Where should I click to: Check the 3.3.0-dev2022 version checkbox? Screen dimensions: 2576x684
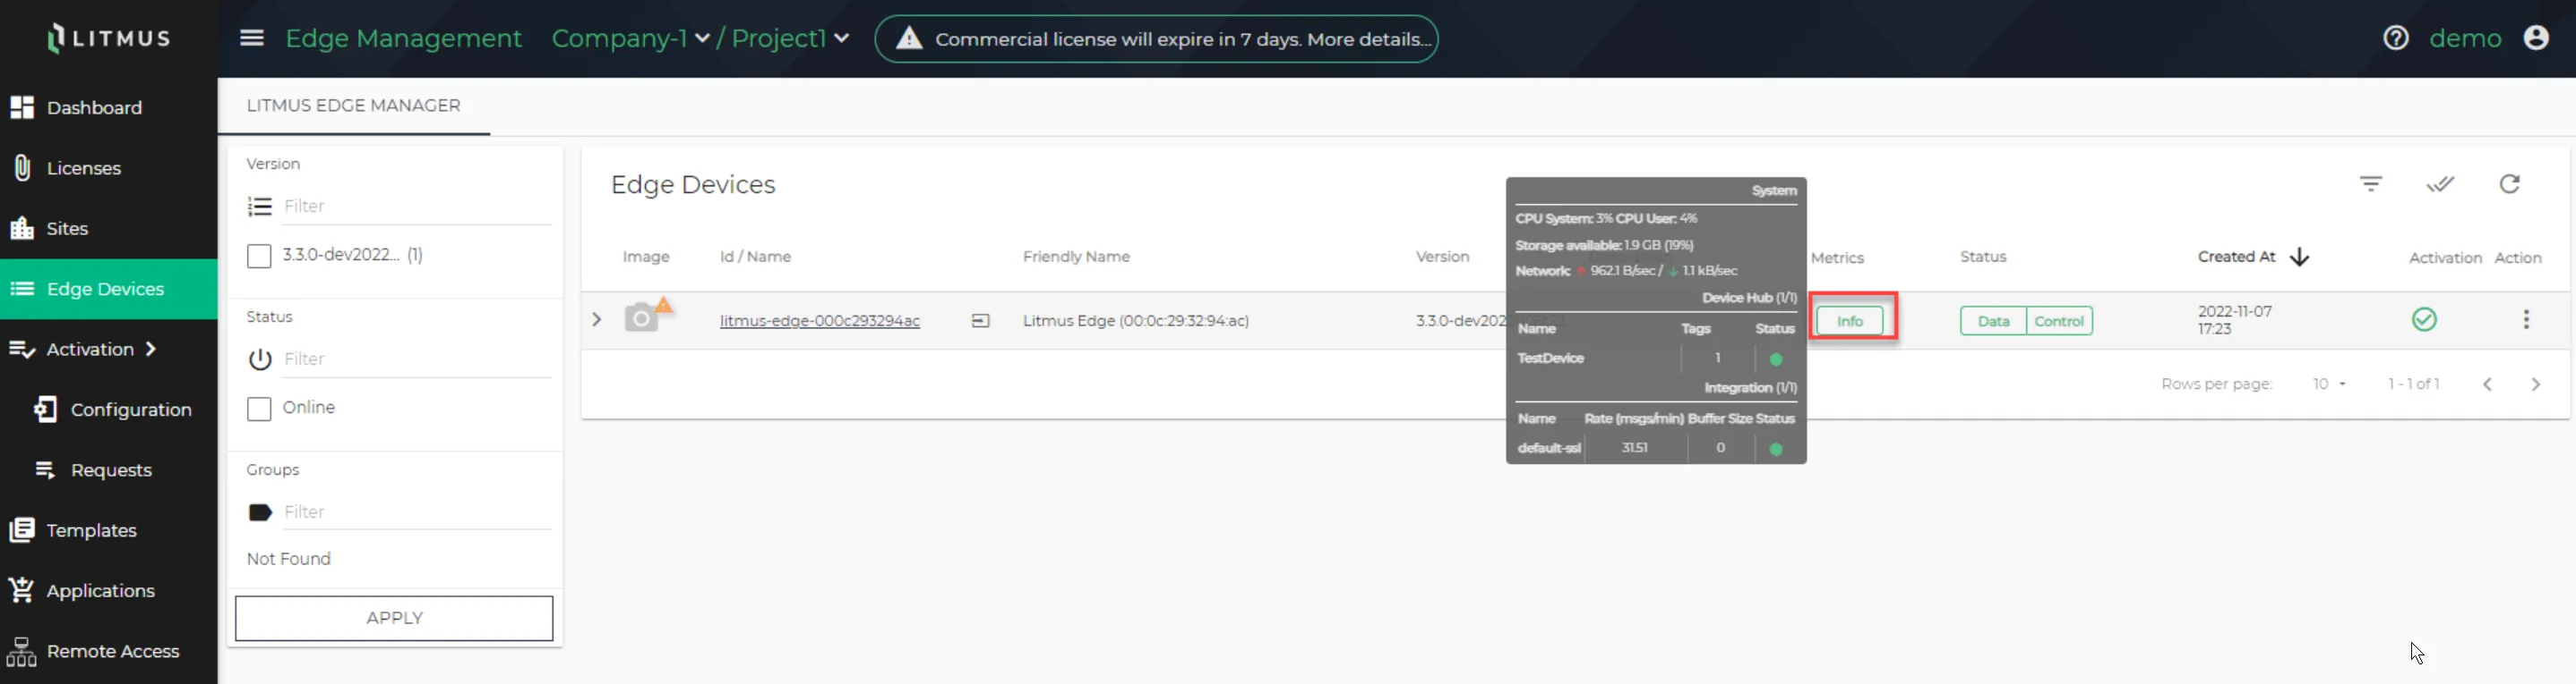[259, 256]
